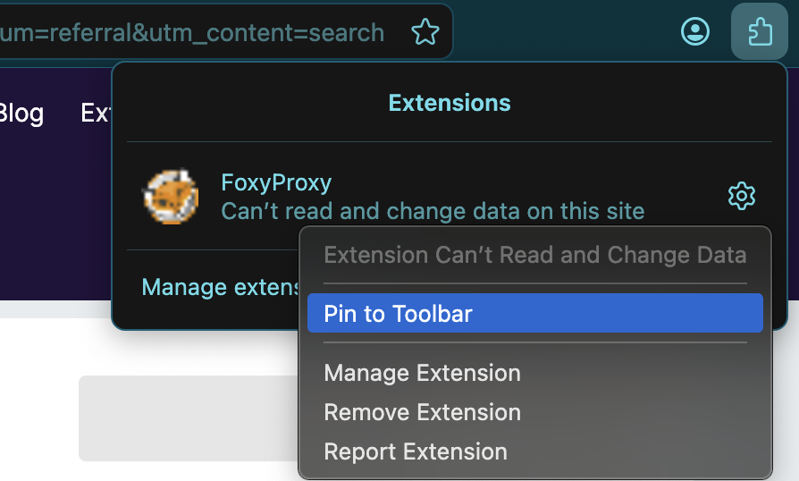
Task: Select Remove Extension menu entry
Action: click(422, 412)
